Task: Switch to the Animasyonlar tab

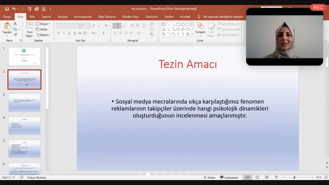Action: click(x=82, y=17)
